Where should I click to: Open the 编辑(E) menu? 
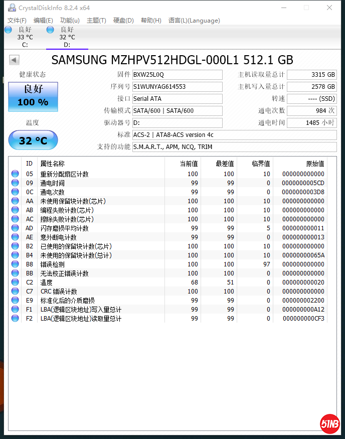click(43, 21)
